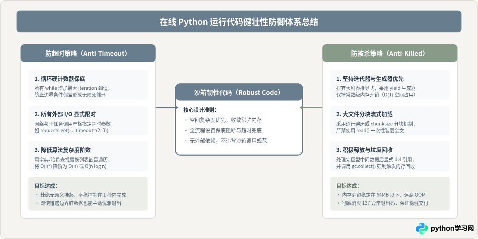Click the line '网络与子任务调用严格指定超时参数，'

(74, 124)
